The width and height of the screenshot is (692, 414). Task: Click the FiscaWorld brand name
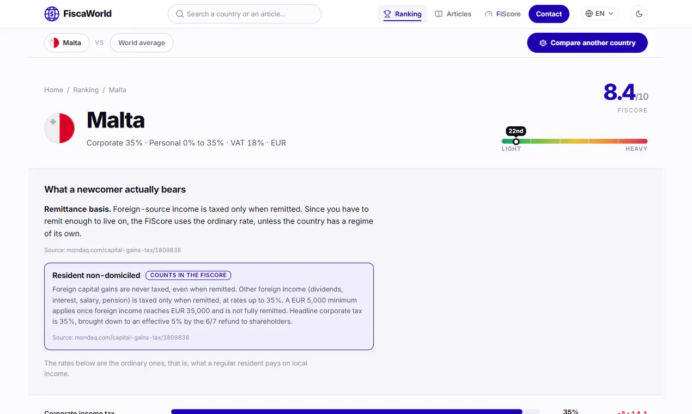click(87, 14)
